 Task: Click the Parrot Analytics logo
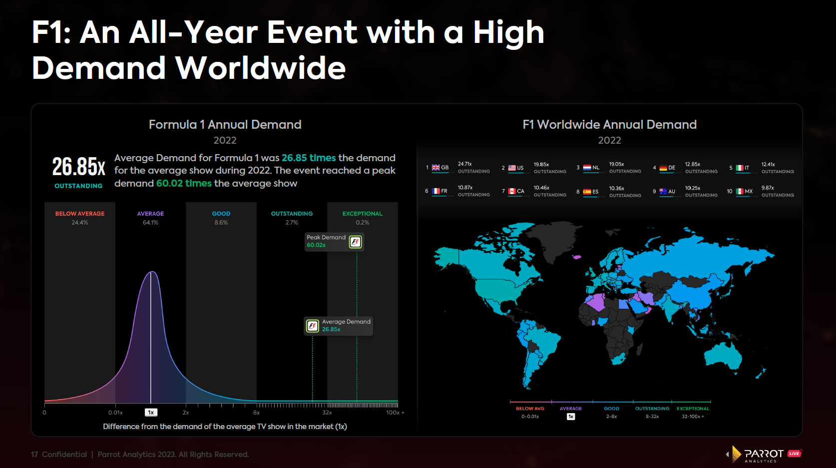click(x=755, y=454)
